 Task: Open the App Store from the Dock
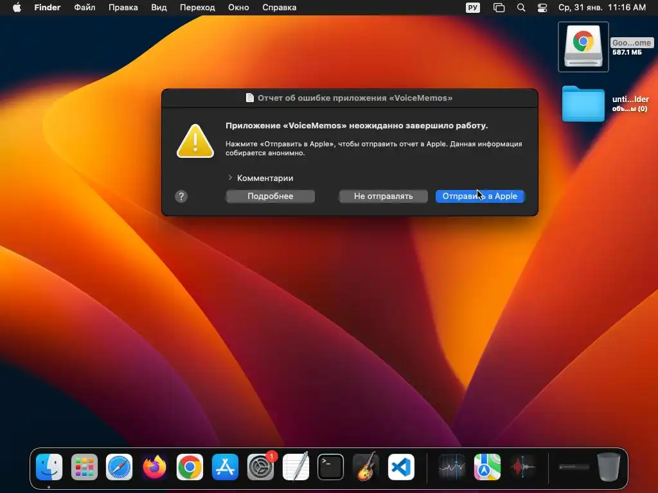coord(225,467)
